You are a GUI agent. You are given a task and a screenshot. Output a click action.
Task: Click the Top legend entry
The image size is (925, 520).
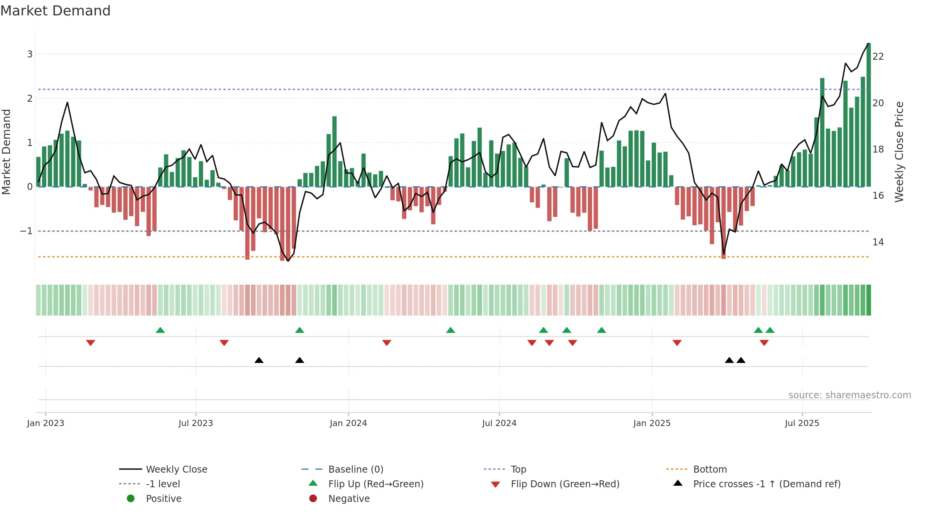(505, 469)
